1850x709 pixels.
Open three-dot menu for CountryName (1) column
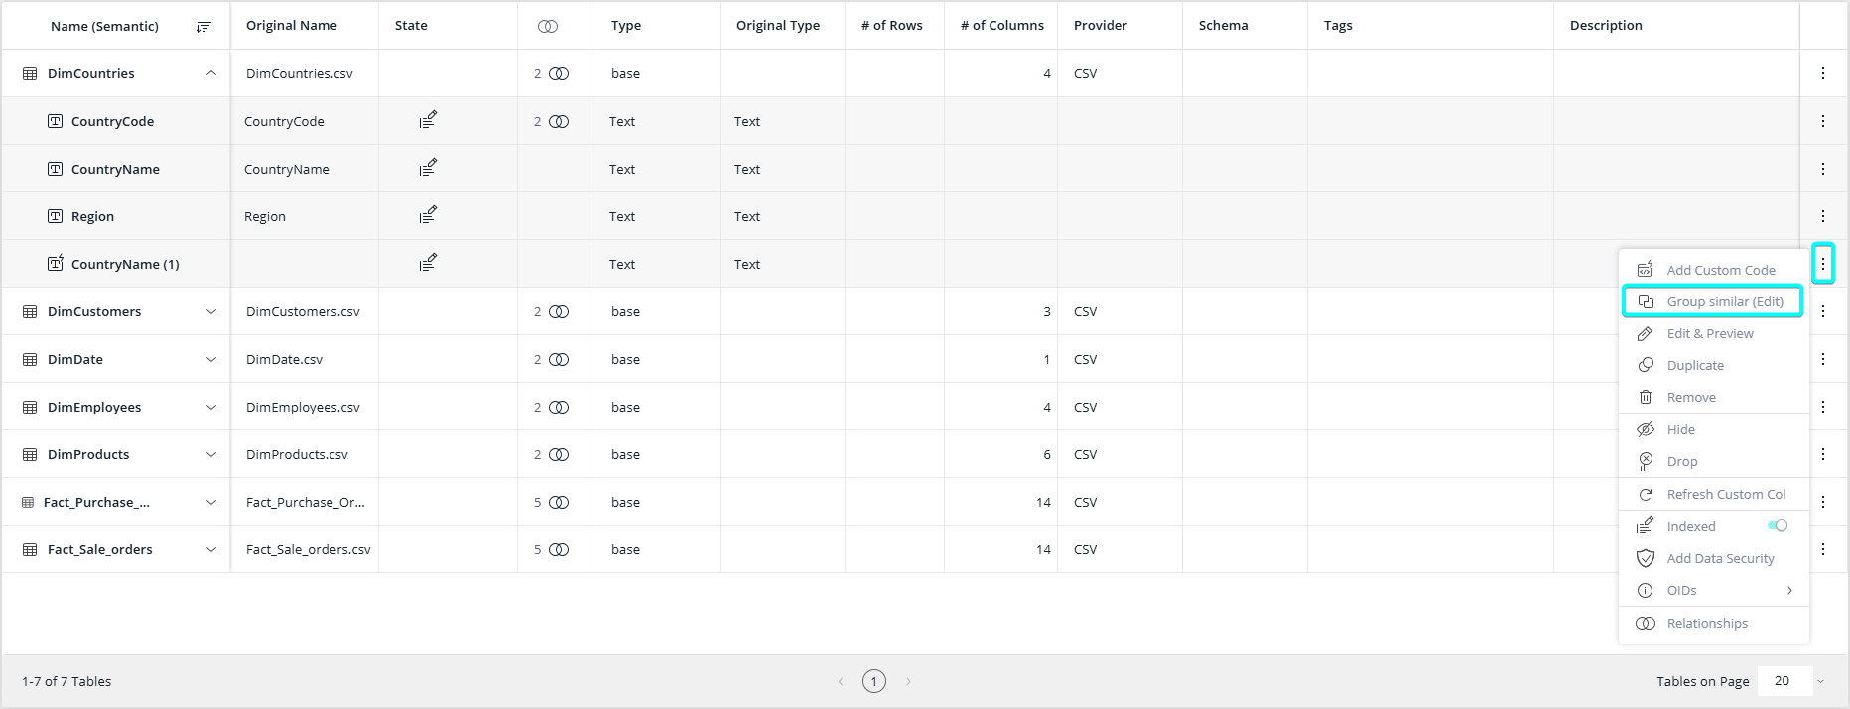pos(1822,264)
